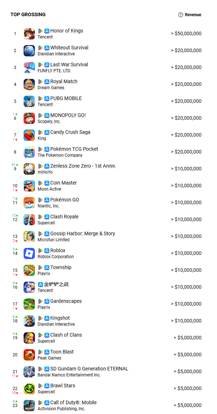Click the miHoYo publisher link
This screenshot has width=217, height=414.
(x=45, y=172)
